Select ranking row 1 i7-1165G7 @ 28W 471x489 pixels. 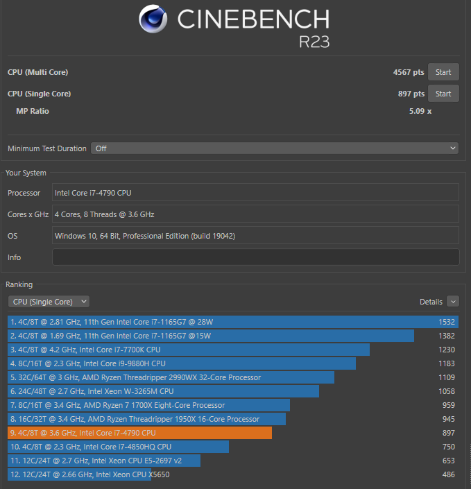(233, 322)
